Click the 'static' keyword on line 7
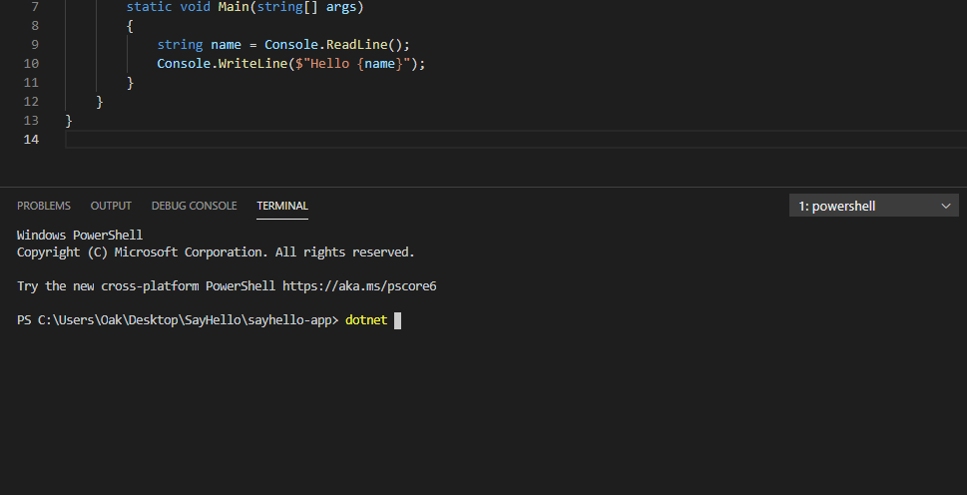 click(148, 7)
